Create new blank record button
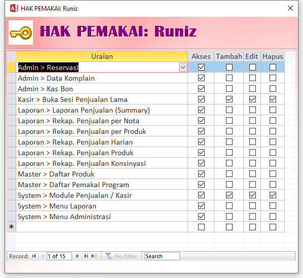The height and width of the screenshot is (278, 303). [x=95, y=256]
